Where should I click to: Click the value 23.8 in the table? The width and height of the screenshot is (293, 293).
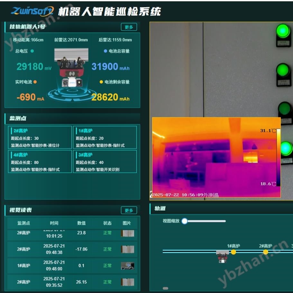[81, 233]
